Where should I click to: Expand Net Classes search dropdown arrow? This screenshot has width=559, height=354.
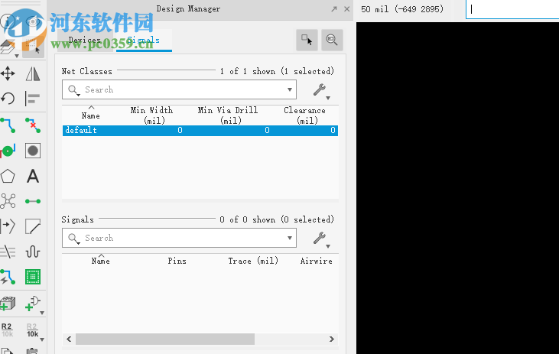click(290, 89)
